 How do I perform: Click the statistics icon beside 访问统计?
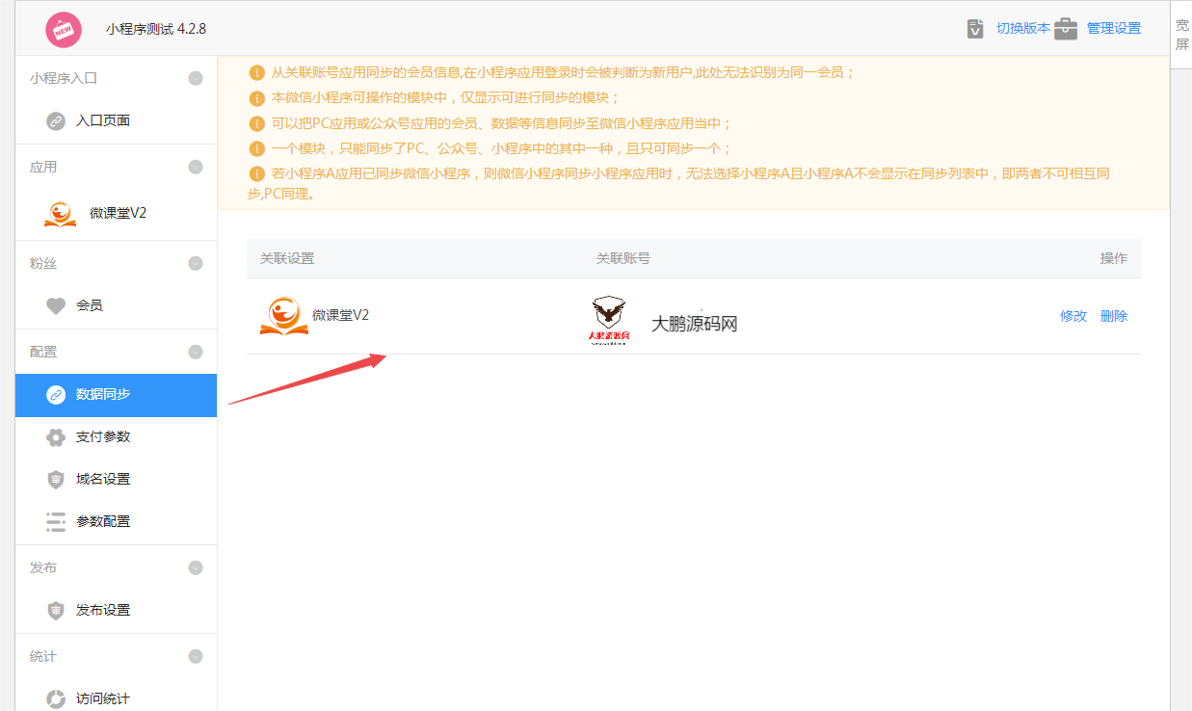point(56,699)
